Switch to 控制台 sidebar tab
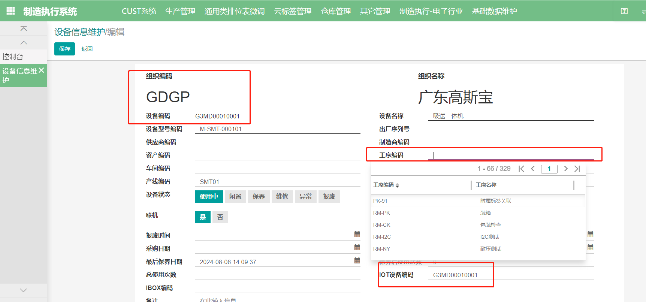Image resolution: width=646 pixels, height=302 pixels. pos(23,57)
